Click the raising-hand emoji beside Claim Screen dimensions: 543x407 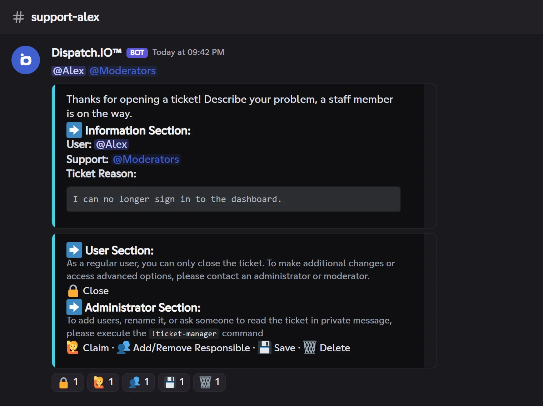tap(73, 347)
